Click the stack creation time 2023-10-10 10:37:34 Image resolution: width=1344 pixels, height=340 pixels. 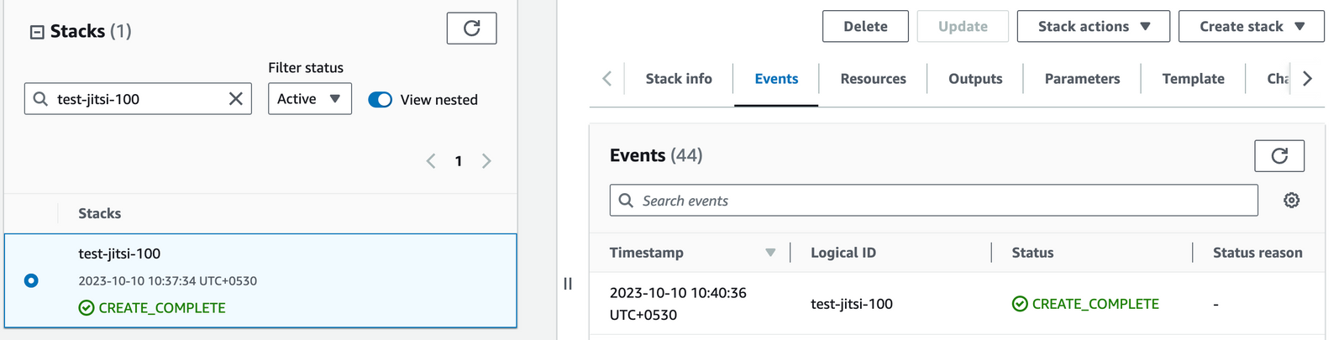coord(168,281)
